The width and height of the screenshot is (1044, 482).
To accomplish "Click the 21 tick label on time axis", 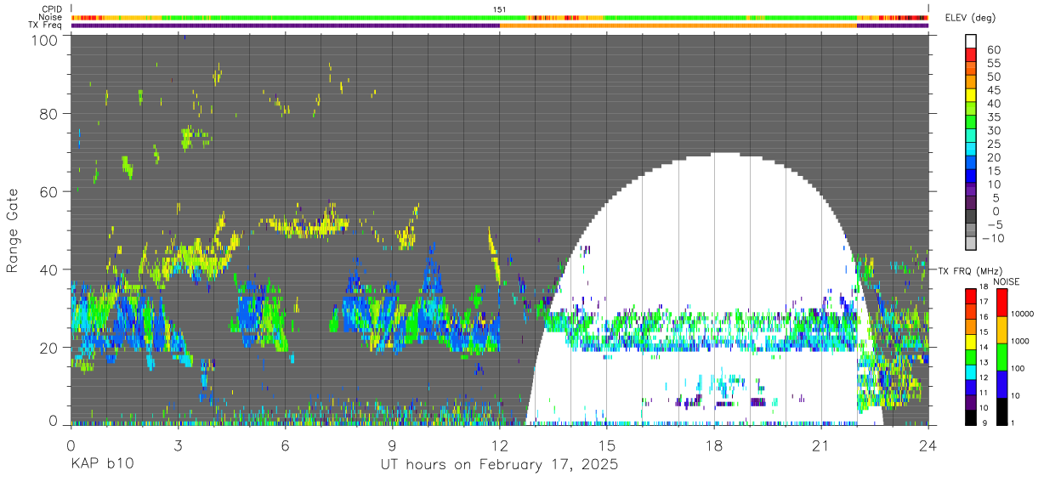I will coord(821,445).
